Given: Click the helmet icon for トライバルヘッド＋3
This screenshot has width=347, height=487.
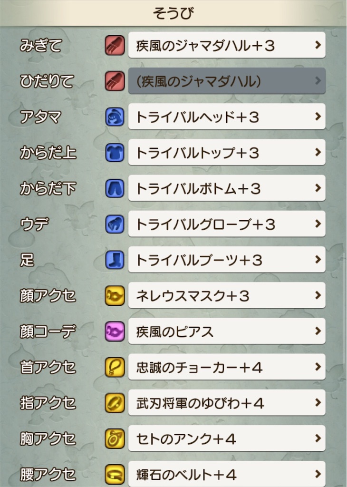Looking at the screenshot, I should tap(115, 117).
